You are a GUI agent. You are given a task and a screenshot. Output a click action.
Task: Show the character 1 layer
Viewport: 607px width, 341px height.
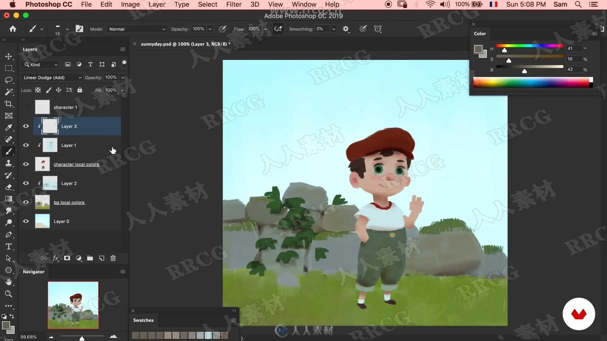point(26,107)
